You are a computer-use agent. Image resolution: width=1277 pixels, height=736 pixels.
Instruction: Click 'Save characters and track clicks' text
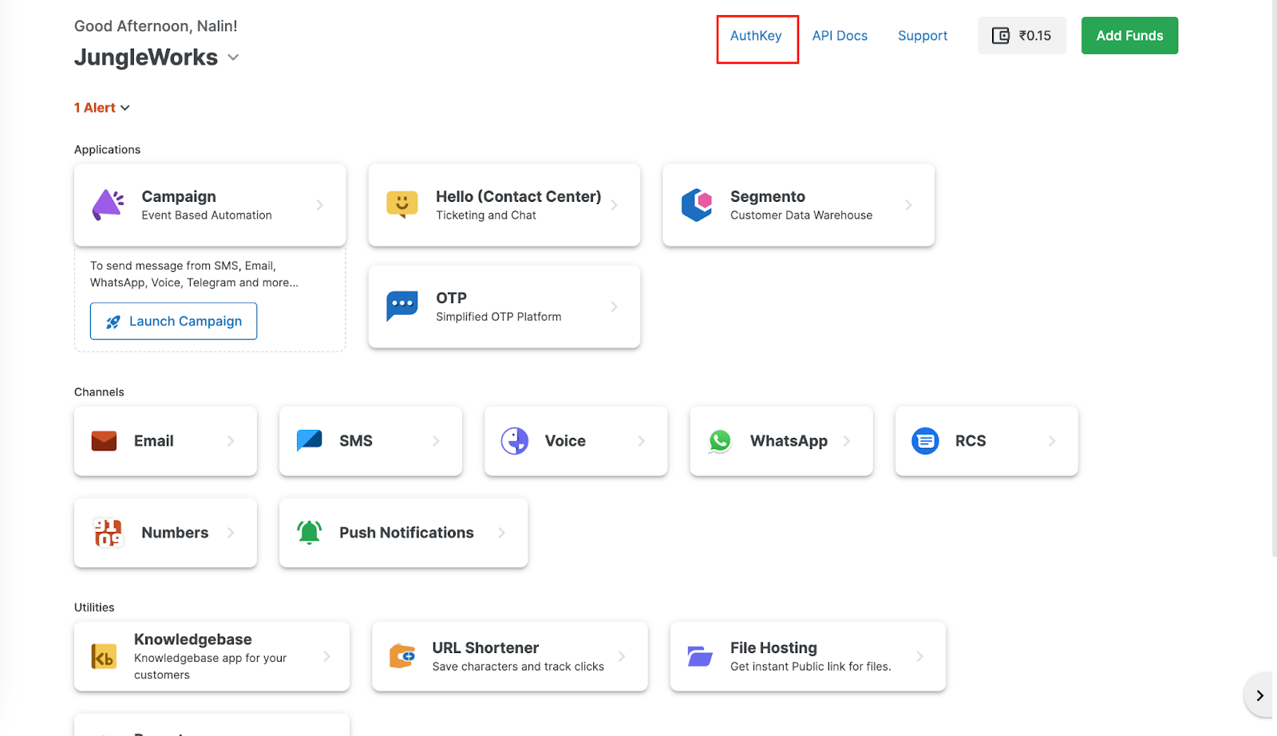tap(518, 667)
